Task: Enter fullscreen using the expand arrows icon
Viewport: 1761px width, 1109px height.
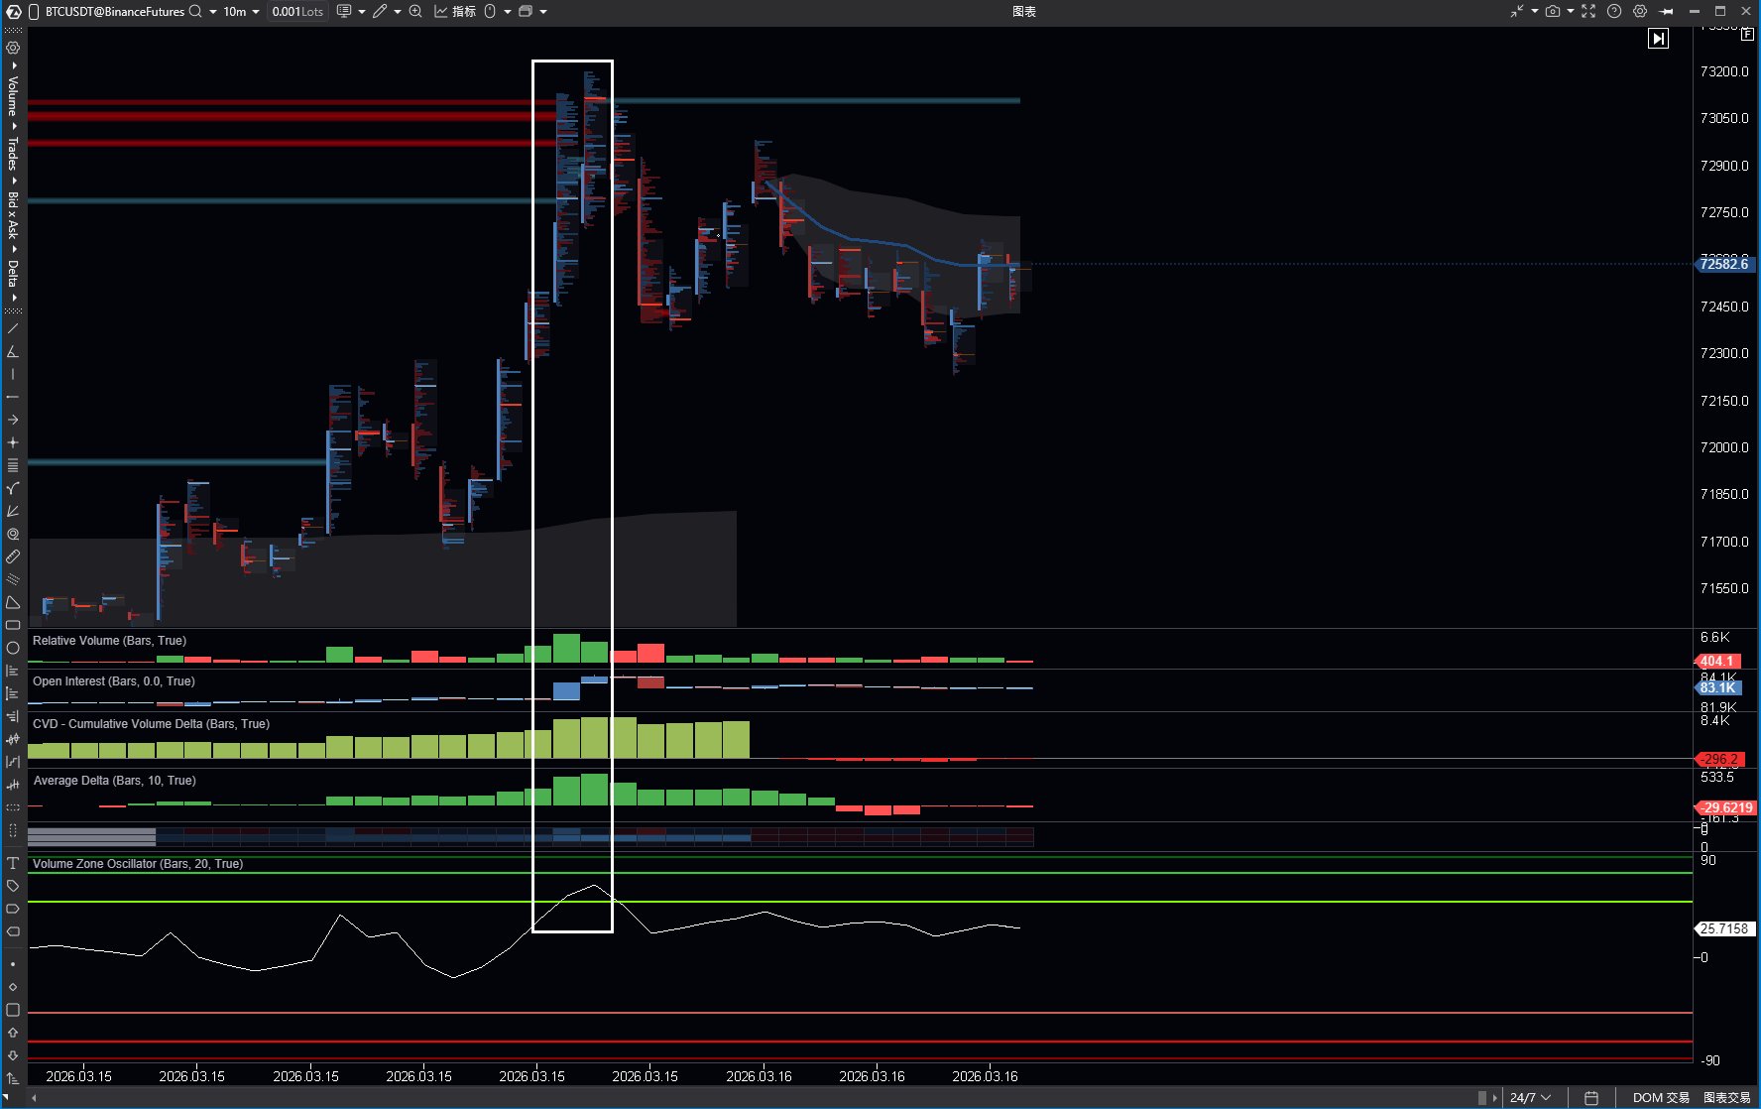Action: [x=1588, y=11]
